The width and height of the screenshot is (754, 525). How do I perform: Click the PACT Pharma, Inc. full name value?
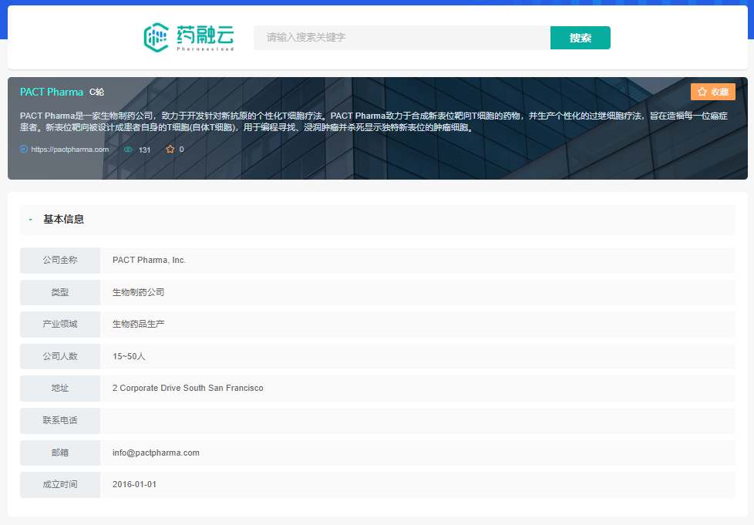pyautogui.click(x=149, y=260)
